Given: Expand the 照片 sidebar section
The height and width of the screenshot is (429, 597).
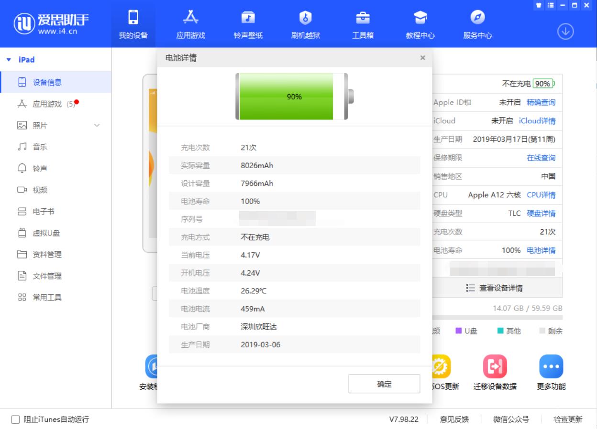Looking at the screenshot, I should pyautogui.click(x=97, y=125).
